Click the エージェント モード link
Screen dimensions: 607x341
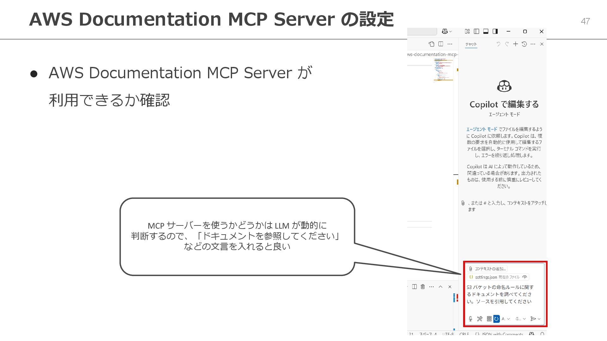[x=481, y=129]
